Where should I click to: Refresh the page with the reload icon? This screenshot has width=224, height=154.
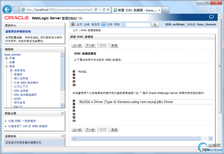104,10
